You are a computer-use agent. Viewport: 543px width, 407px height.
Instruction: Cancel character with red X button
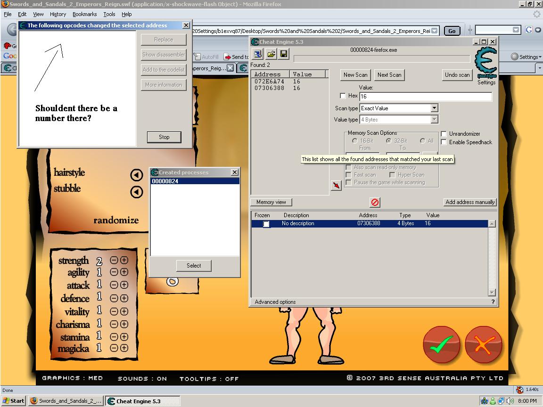[x=484, y=344]
